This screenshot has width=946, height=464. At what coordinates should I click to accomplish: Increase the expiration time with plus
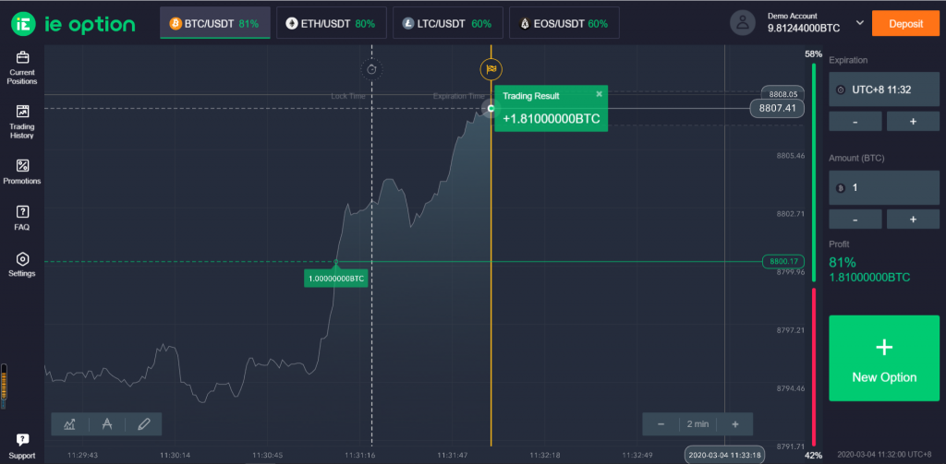[x=913, y=121]
